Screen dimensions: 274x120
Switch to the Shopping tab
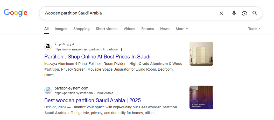point(81,29)
